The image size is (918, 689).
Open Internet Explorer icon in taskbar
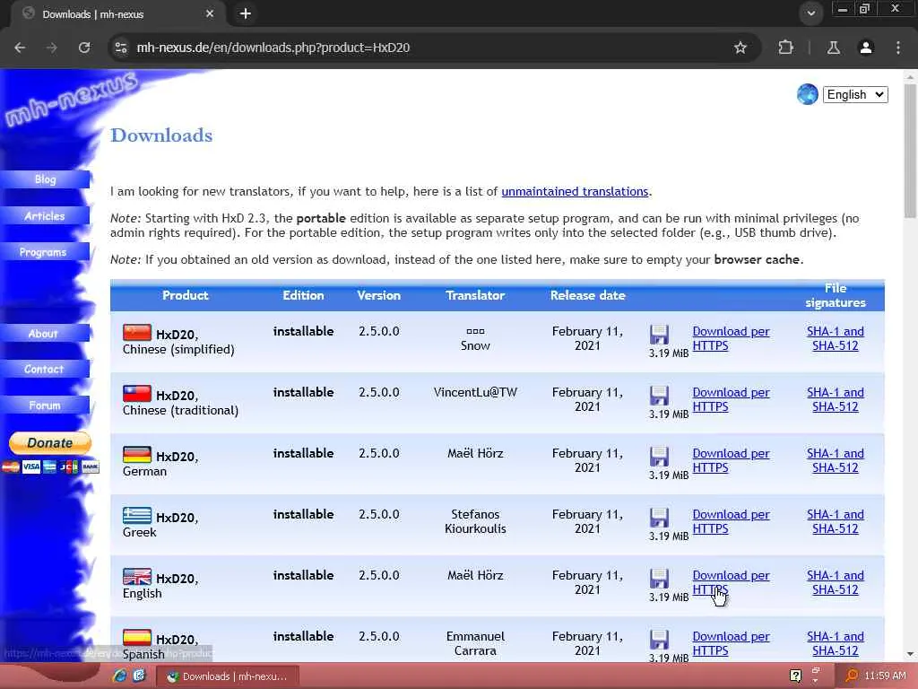pyautogui.click(x=120, y=676)
